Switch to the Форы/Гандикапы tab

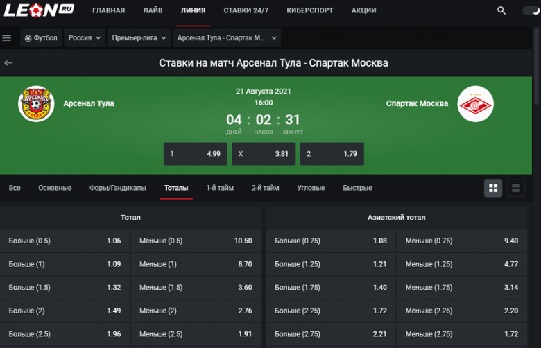[x=117, y=188]
